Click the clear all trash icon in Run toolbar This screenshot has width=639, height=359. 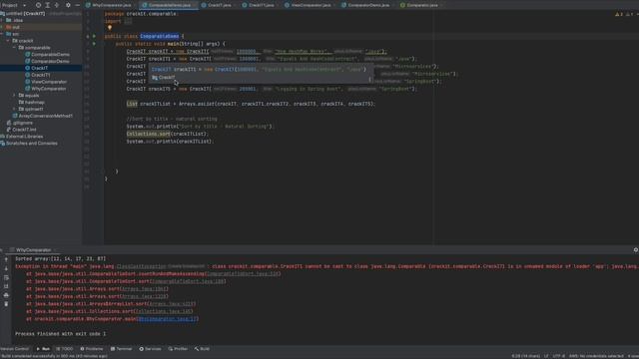coord(6,304)
